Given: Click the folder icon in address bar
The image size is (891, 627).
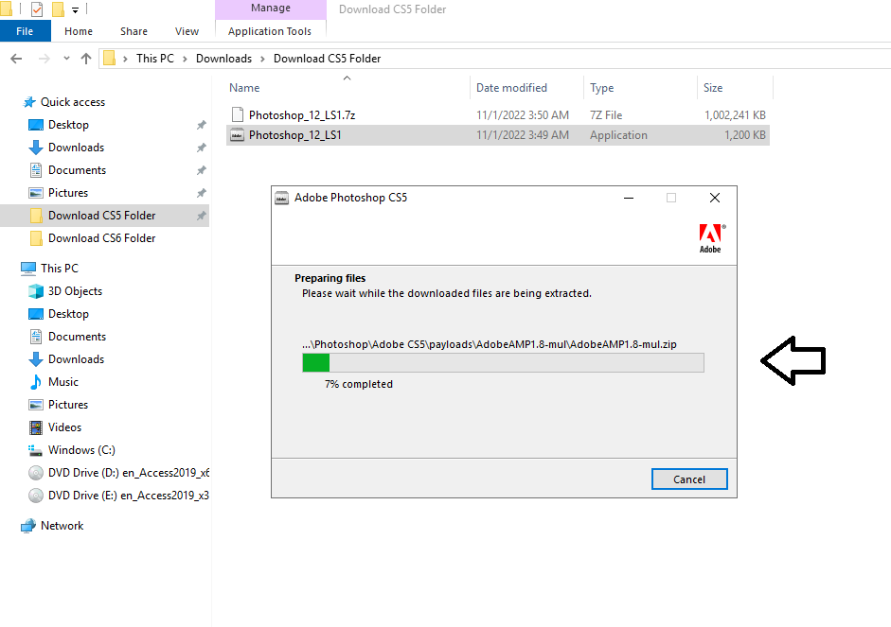Looking at the screenshot, I should tap(109, 59).
